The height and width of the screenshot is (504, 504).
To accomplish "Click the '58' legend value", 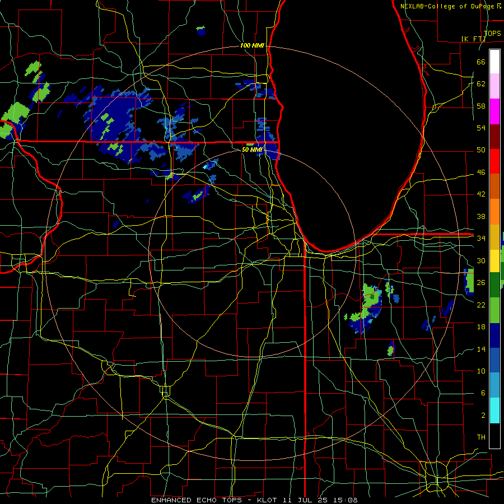I will click(x=481, y=106).
